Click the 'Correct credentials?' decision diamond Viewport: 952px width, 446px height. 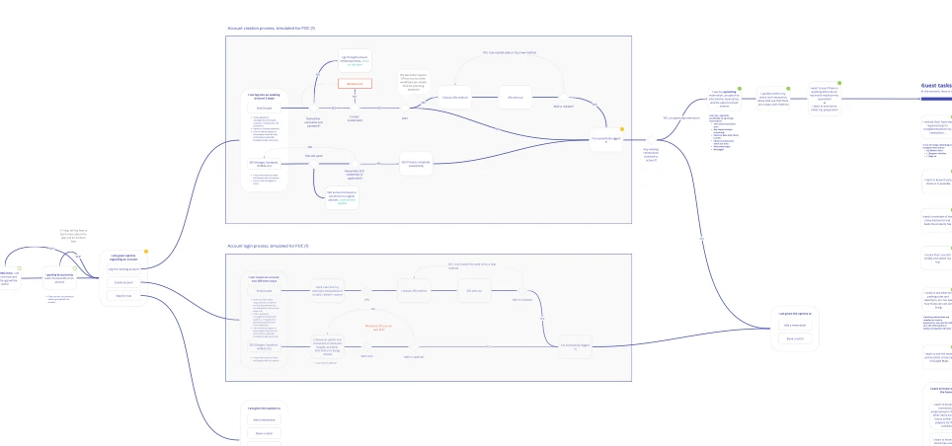tap(356, 108)
